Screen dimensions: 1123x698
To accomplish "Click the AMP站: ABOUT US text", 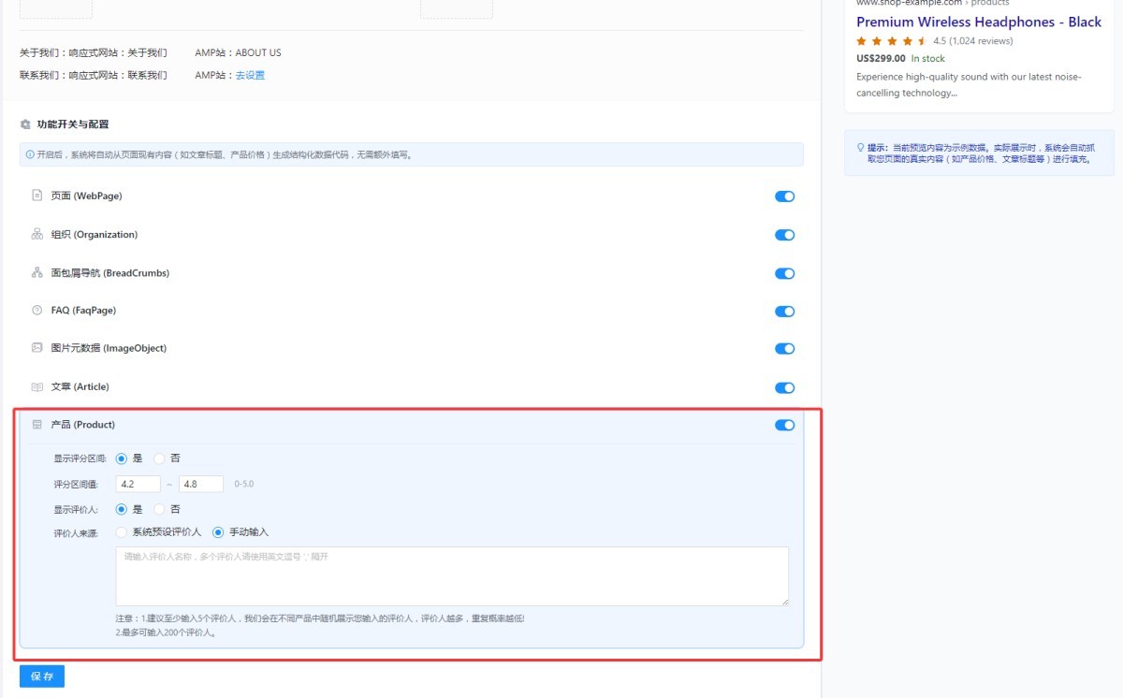I will [x=238, y=52].
